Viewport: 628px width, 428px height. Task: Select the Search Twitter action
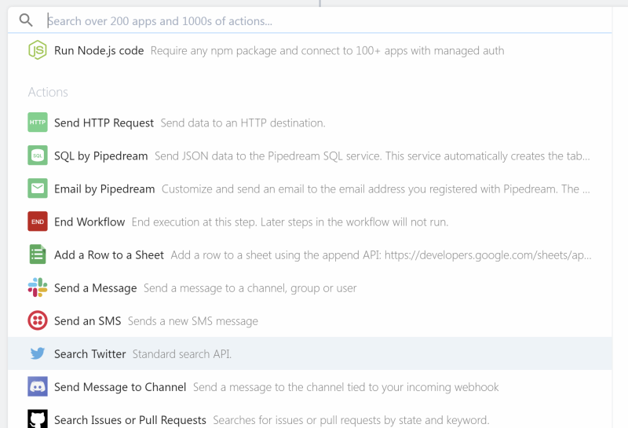pos(310,353)
